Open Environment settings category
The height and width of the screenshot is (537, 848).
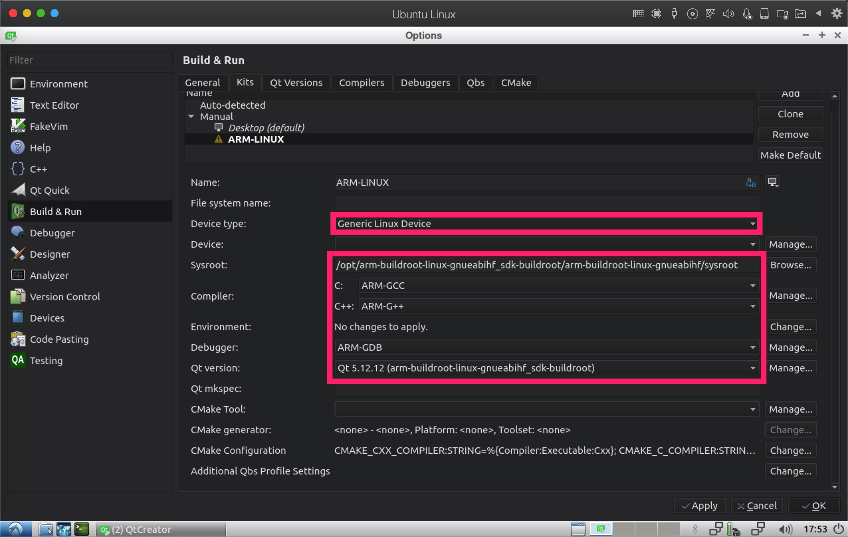pyautogui.click(x=90, y=84)
